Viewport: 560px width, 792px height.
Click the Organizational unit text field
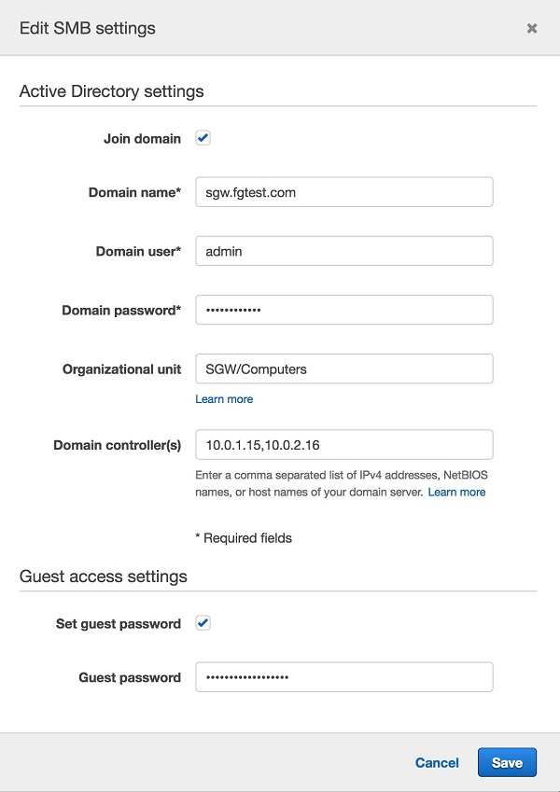click(x=344, y=368)
